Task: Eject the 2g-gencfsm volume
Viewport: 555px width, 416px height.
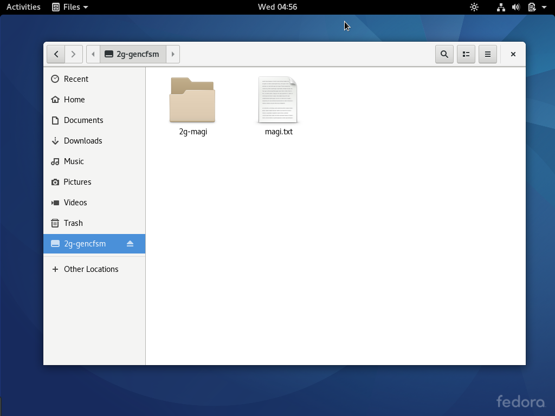Action: [130, 244]
